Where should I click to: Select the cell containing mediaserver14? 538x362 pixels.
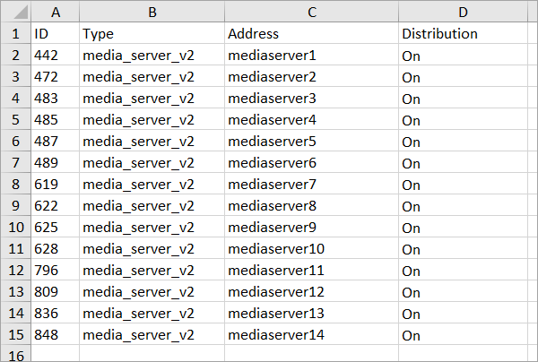[x=311, y=335]
